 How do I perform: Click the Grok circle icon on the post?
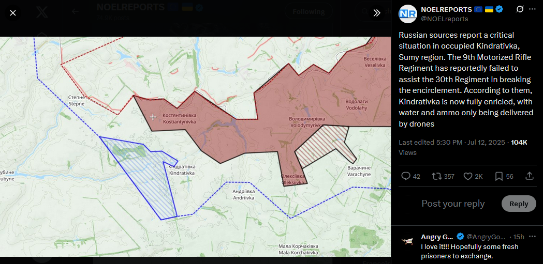click(520, 9)
